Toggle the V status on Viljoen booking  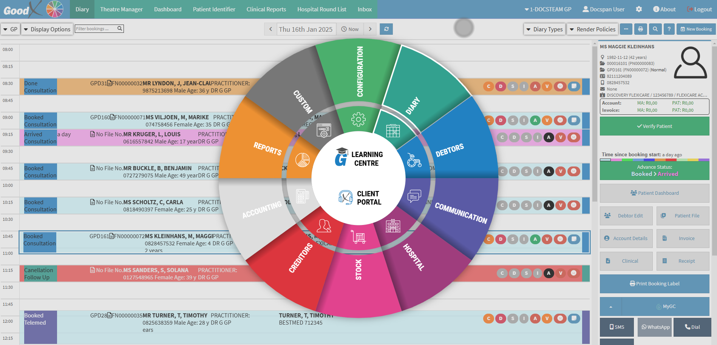(547, 120)
